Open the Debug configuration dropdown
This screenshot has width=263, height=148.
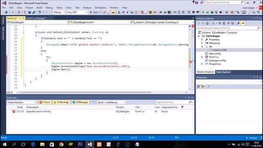click(x=59, y=12)
